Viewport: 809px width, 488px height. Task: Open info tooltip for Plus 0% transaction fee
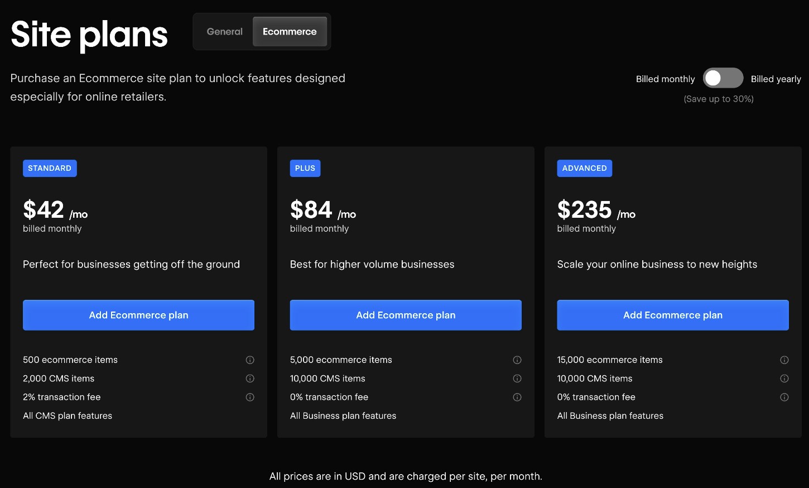[517, 397]
